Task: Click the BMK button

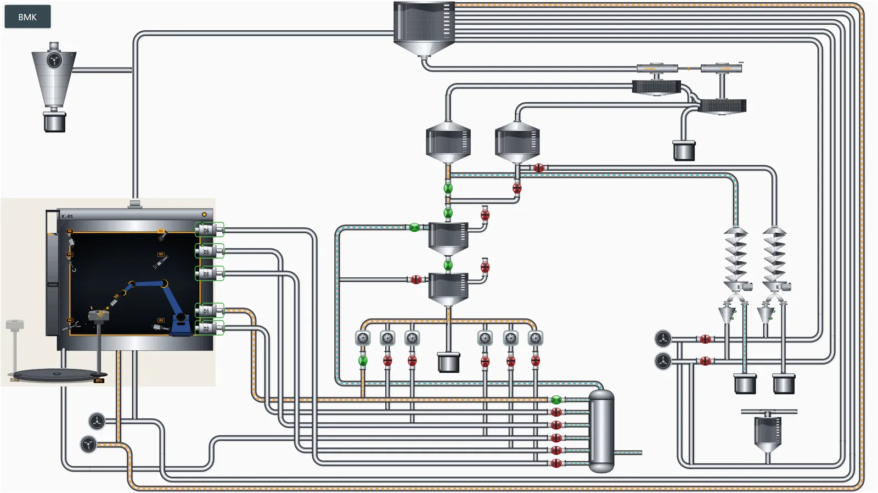Action: [27, 16]
